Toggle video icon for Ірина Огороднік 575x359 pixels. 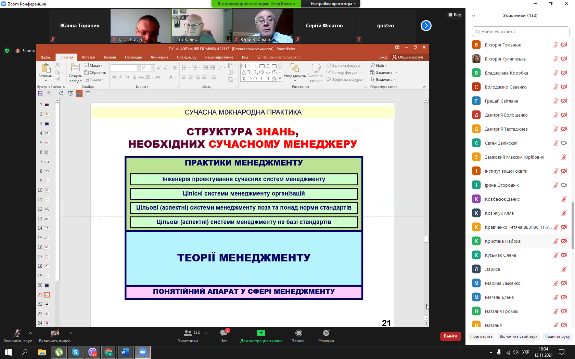[x=564, y=185]
